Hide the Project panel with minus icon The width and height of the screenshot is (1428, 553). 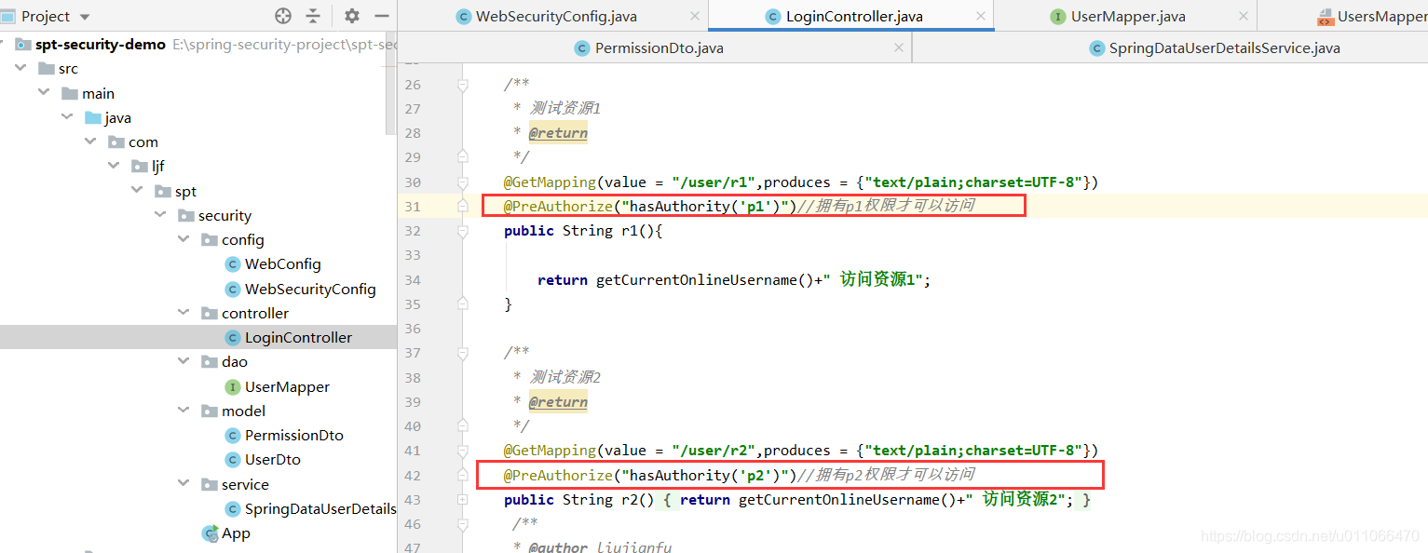381,16
